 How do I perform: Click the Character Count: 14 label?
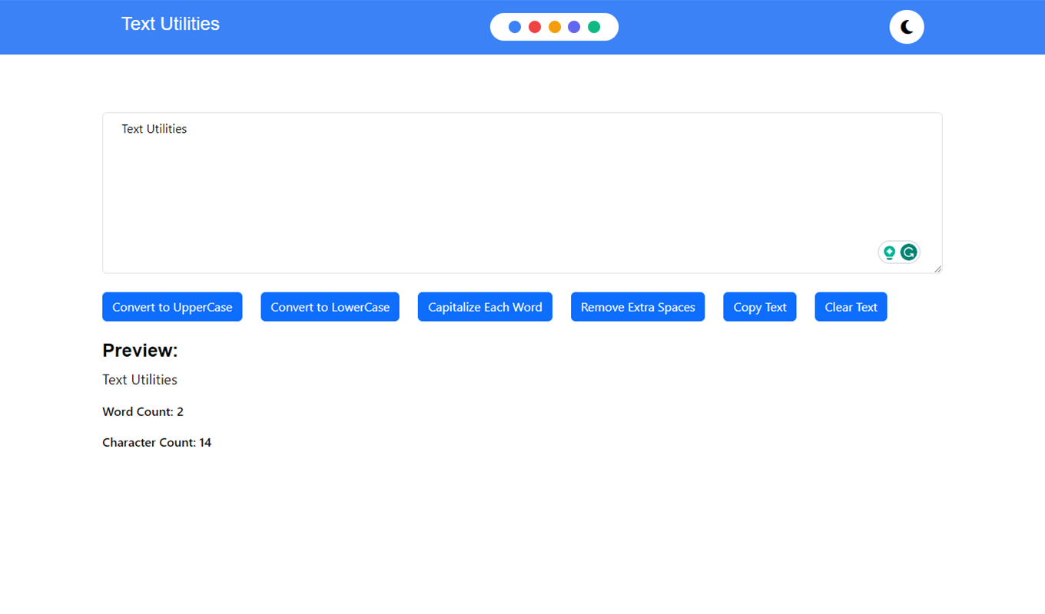157,443
